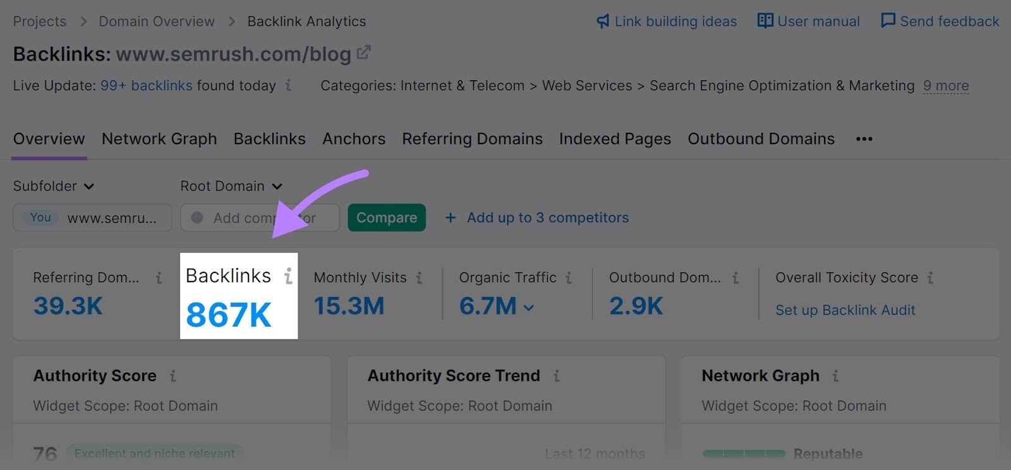Image resolution: width=1011 pixels, height=470 pixels.
Task: Click the Organic Traffic info icon
Action: coord(569,277)
